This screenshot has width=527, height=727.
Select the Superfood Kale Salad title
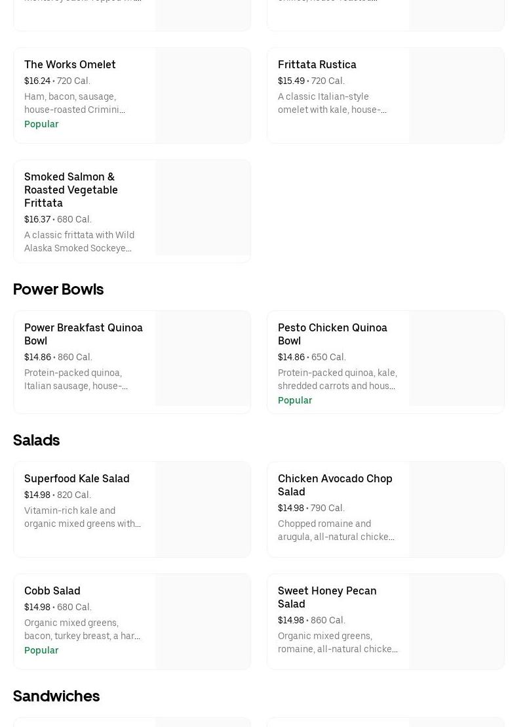(x=77, y=478)
